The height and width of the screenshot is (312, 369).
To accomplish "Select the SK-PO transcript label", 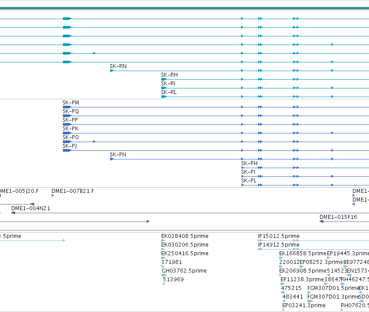I will tap(71, 137).
